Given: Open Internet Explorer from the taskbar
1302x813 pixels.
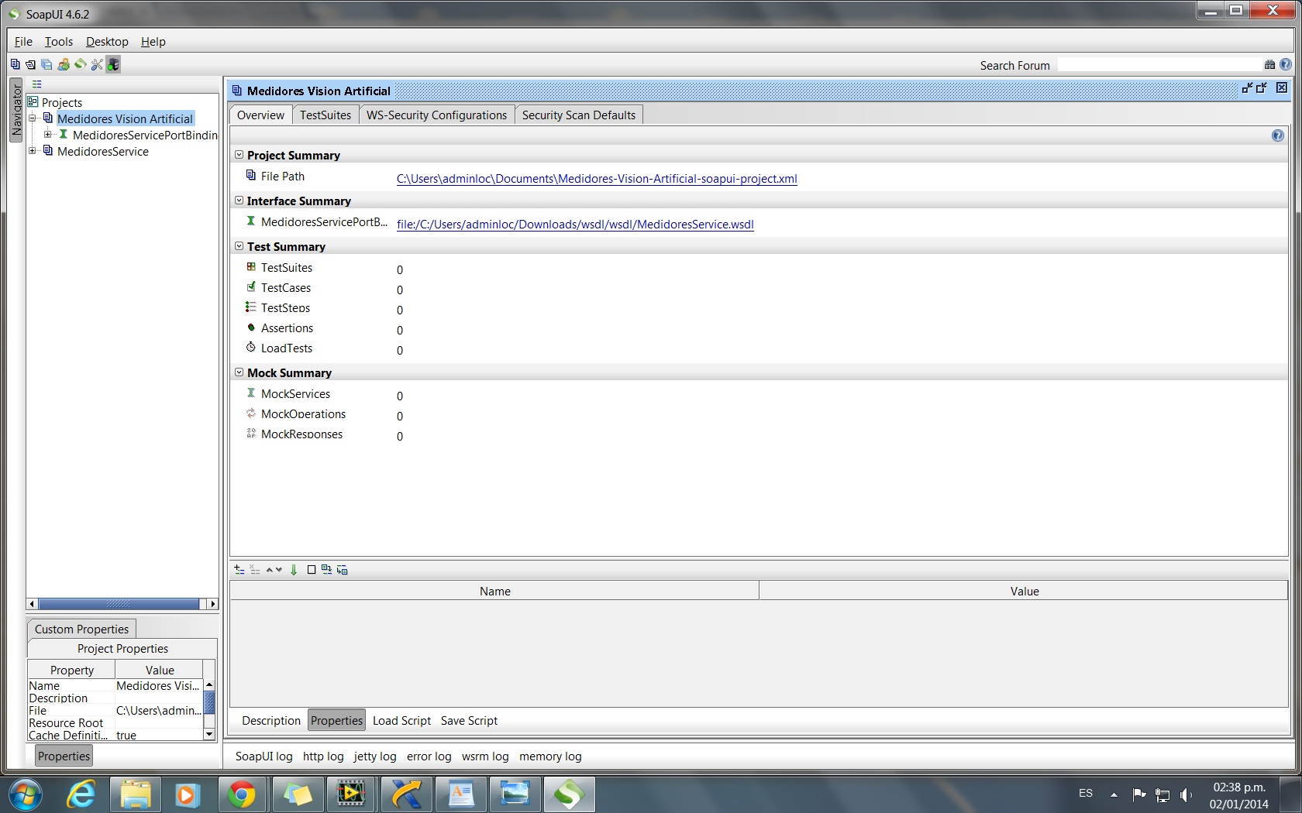Looking at the screenshot, I should [x=81, y=794].
